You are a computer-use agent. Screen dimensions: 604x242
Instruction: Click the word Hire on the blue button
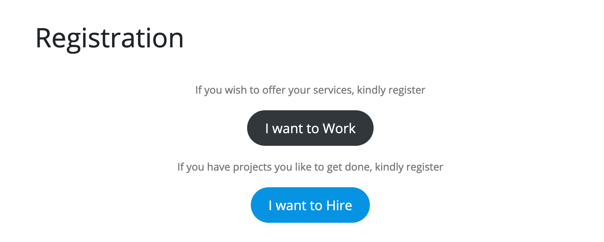[339, 205]
